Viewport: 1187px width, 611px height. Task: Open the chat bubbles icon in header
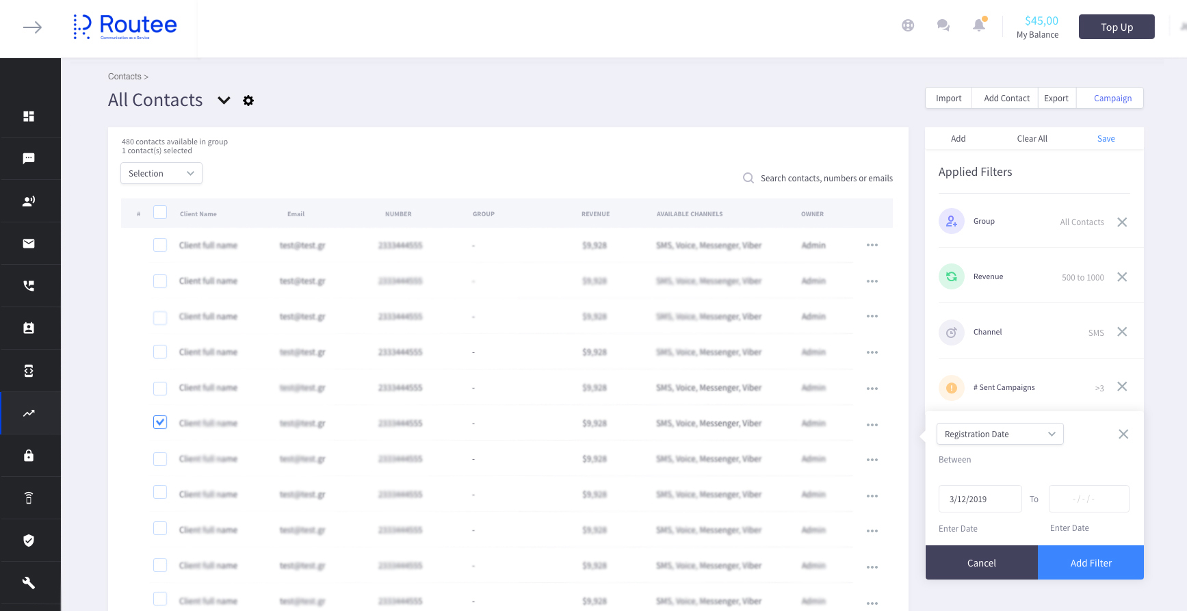point(943,25)
